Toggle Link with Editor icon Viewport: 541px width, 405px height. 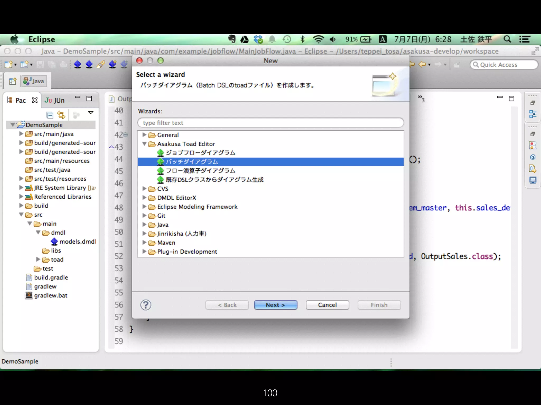tap(61, 115)
